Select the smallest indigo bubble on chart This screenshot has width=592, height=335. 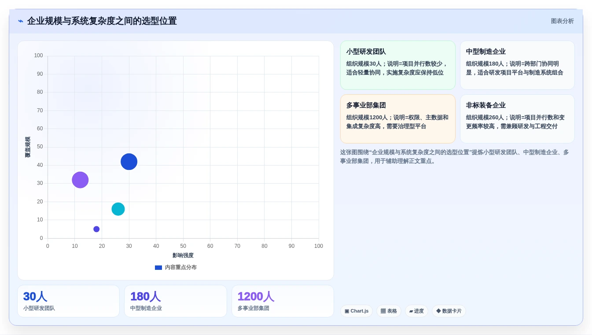(x=96, y=229)
